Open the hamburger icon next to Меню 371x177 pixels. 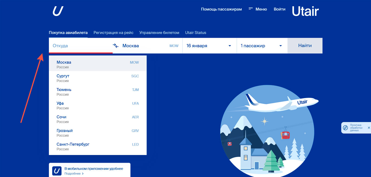pyautogui.click(x=250, y=8)
